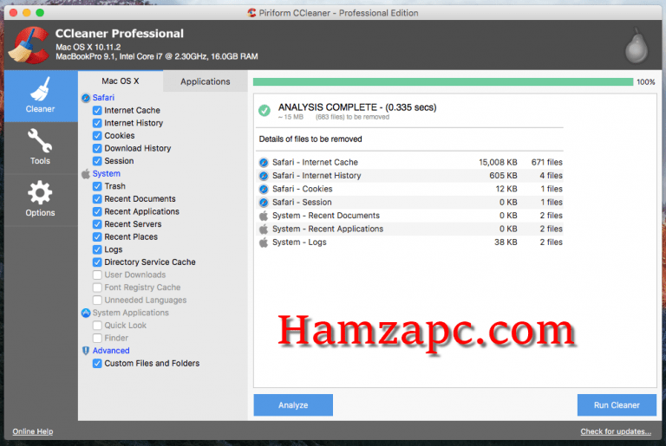The width and height of the screenshot is (666, 446).
Task: Select 'Safari - Internet History' result row
Action: (410, 176)
